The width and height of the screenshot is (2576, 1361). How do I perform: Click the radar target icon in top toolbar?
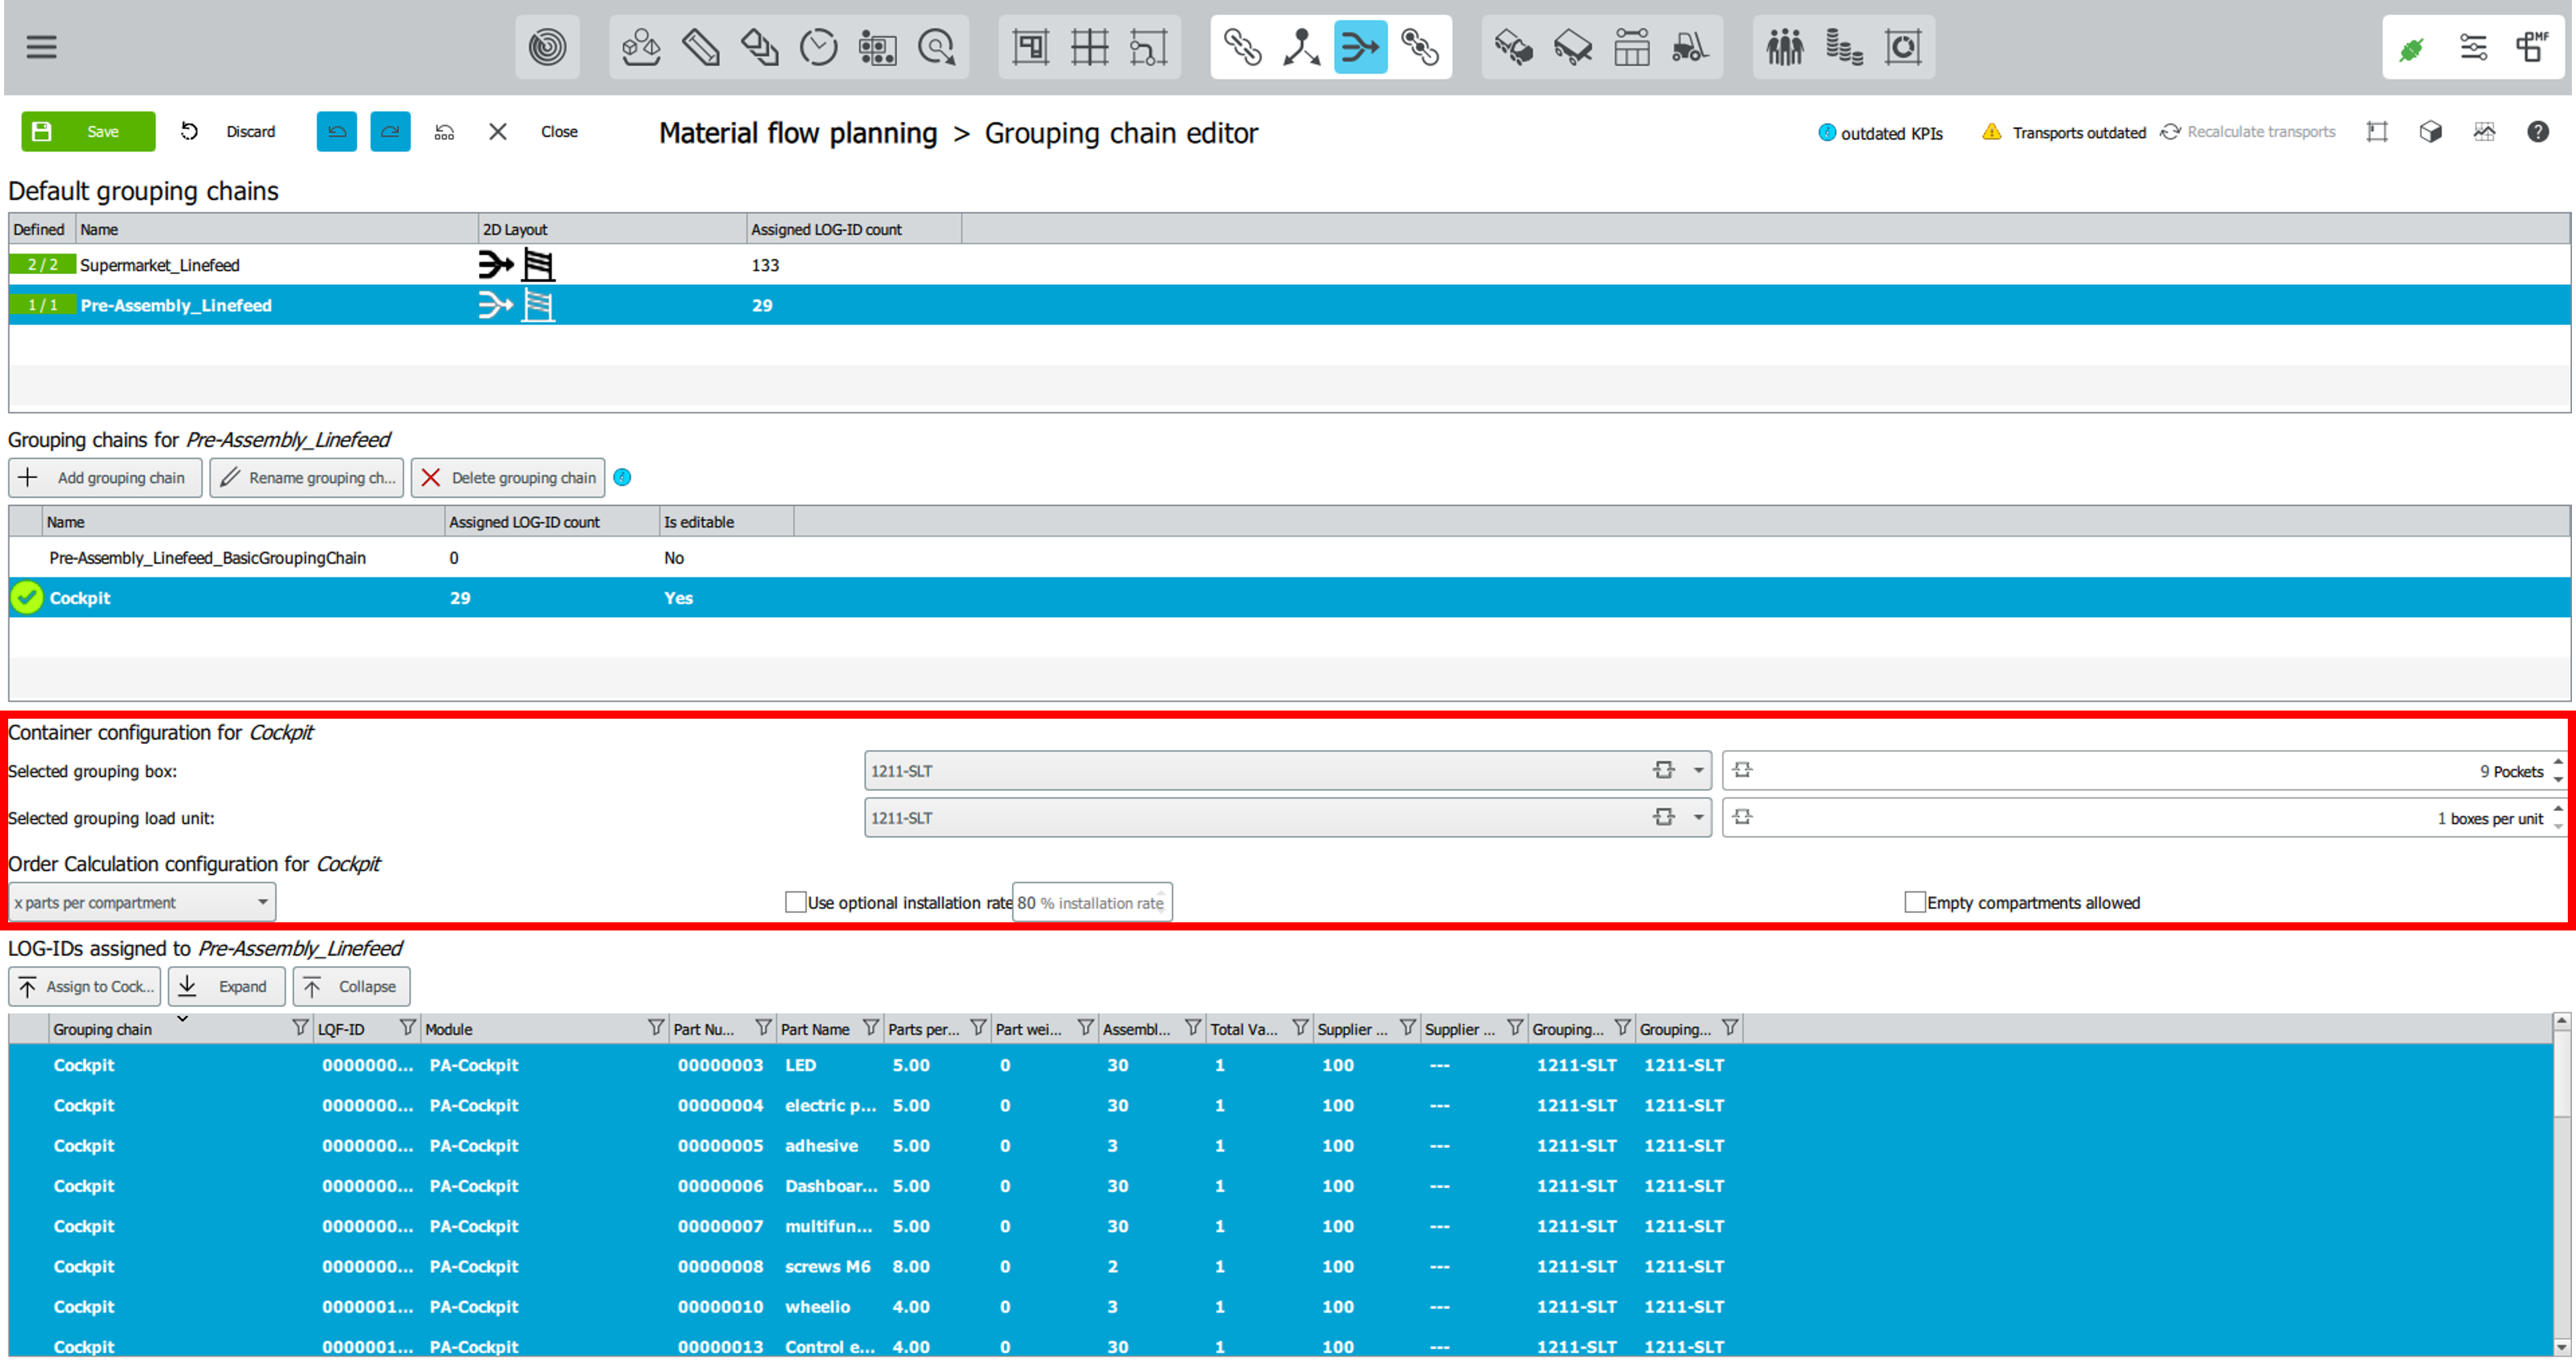[x=547, y=47]
